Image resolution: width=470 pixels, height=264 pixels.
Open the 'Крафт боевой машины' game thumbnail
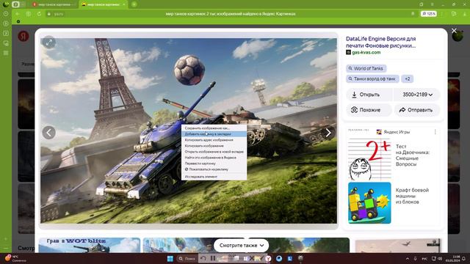click(369, 203)
